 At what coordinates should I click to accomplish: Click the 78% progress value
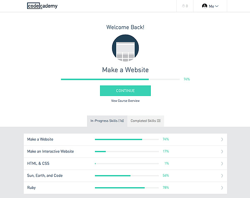coord(166,188)
